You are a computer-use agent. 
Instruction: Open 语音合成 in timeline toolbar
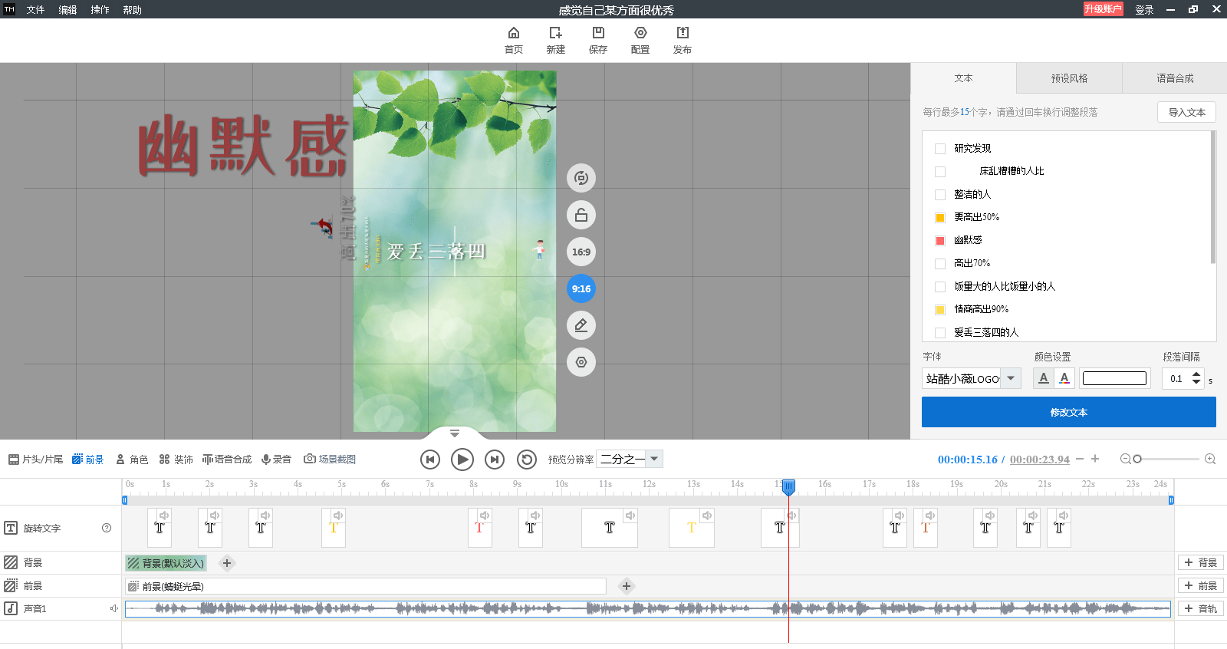coord(227,460)
